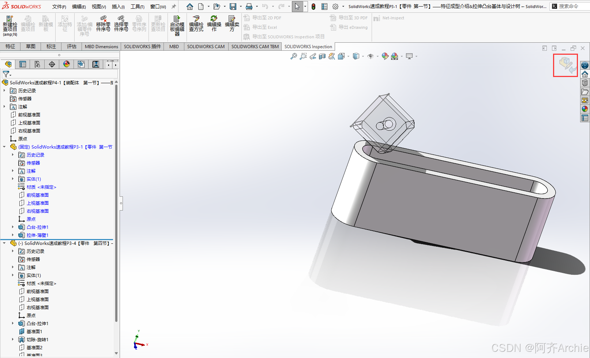This screenshot has height=358, width=590.
Task: Click the New Inspection Project (新建检查项目) icon
Action: point(10,26)
